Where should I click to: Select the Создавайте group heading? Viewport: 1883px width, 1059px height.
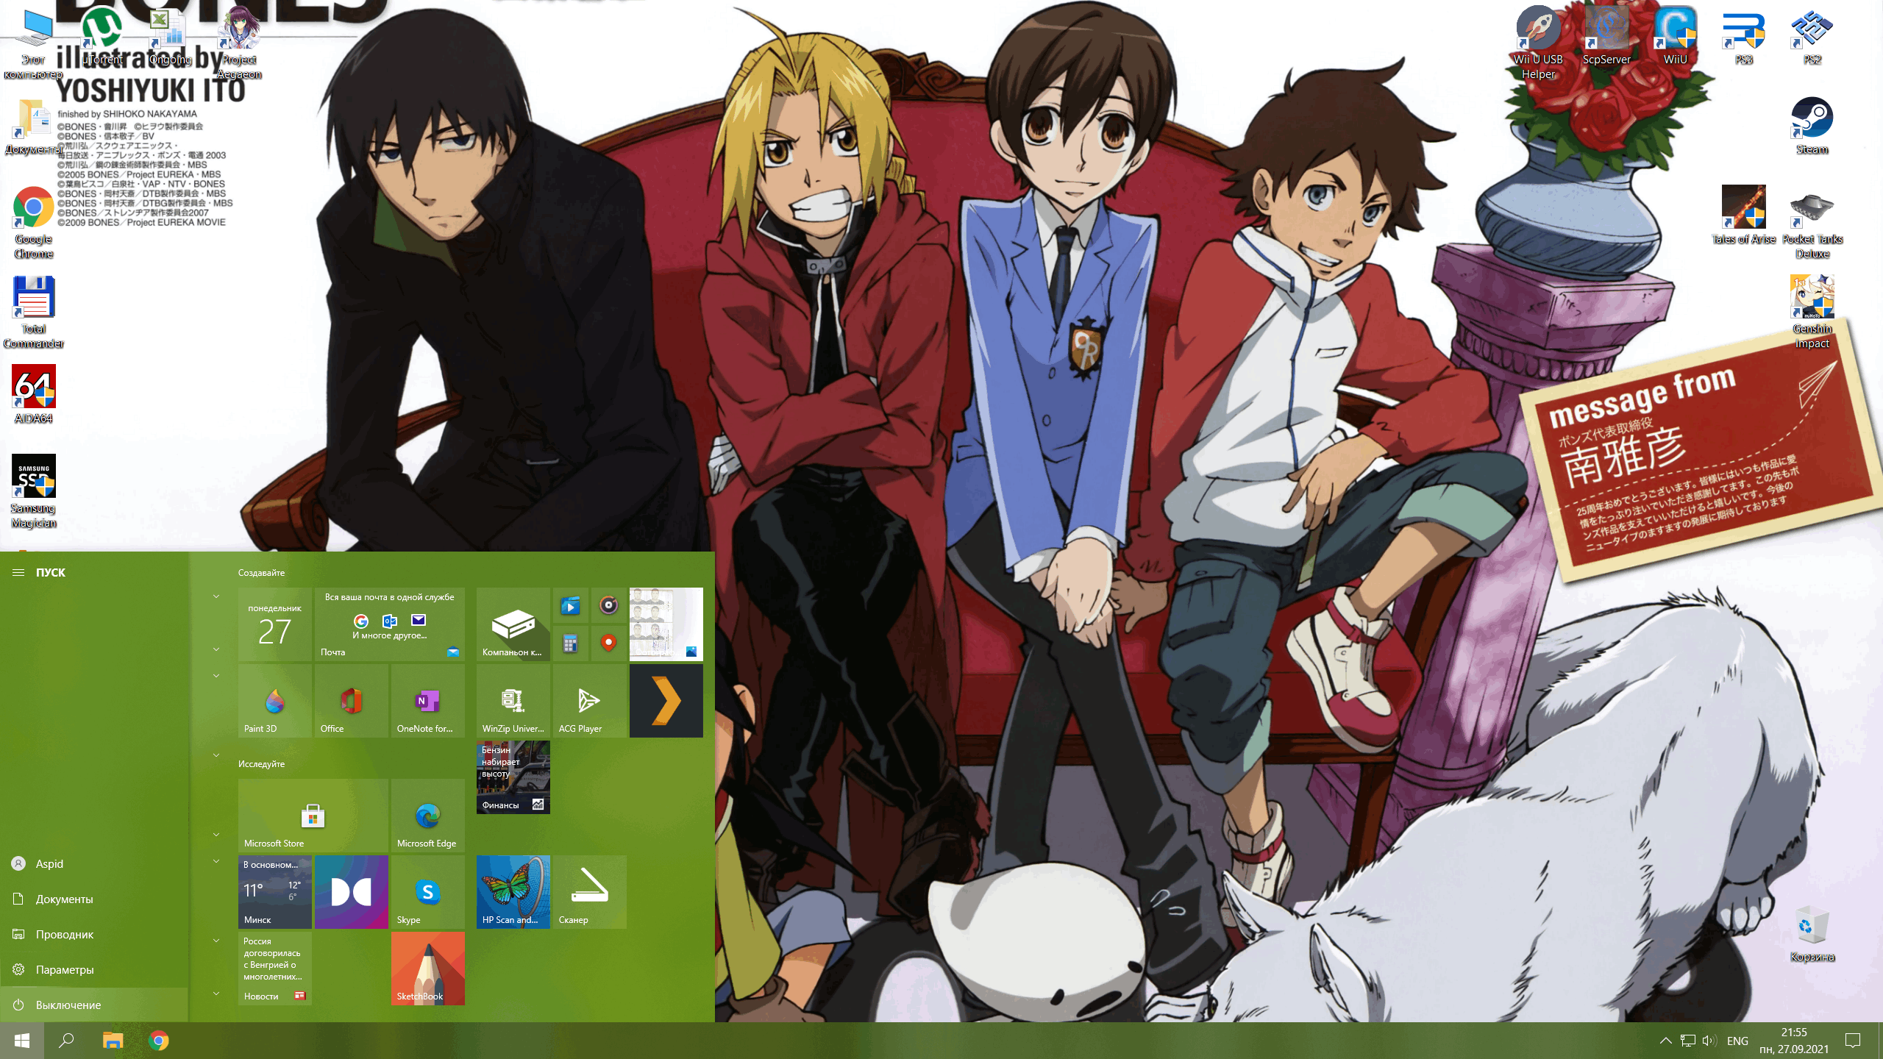(261, 573)
